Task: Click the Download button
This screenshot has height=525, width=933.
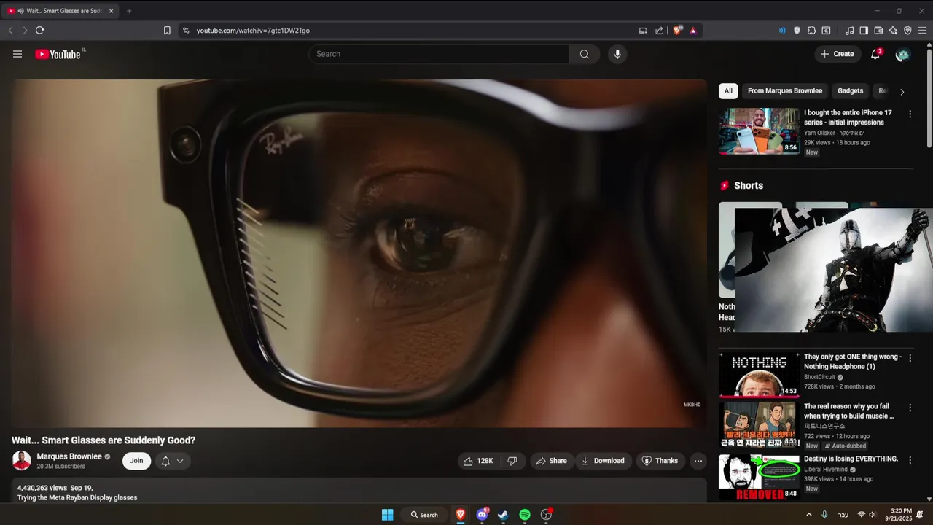Action: pyautogui.click(x=603, y=461)
